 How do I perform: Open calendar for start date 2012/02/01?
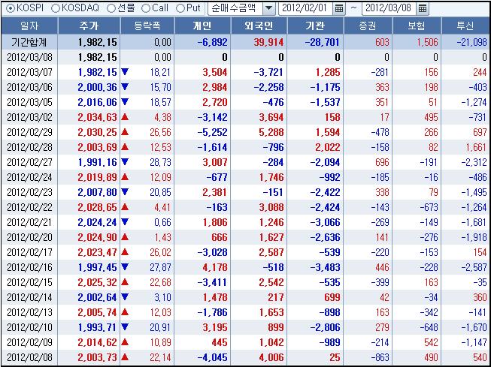pyautogui.click(x=339, y=8)
